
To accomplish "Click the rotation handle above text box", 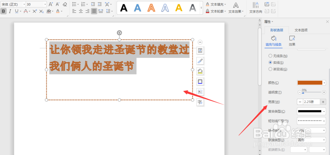I will [119, 32].
